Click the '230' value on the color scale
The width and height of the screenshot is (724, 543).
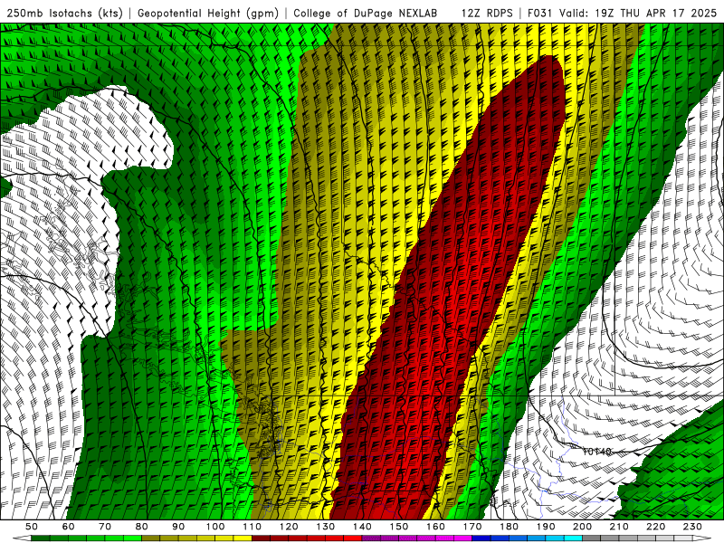[692, 527]
